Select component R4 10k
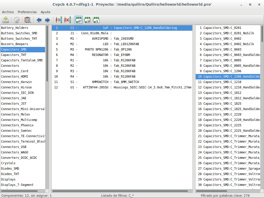Image resolution: width=264 pixels, height=198 pixels. click(122, 76)
